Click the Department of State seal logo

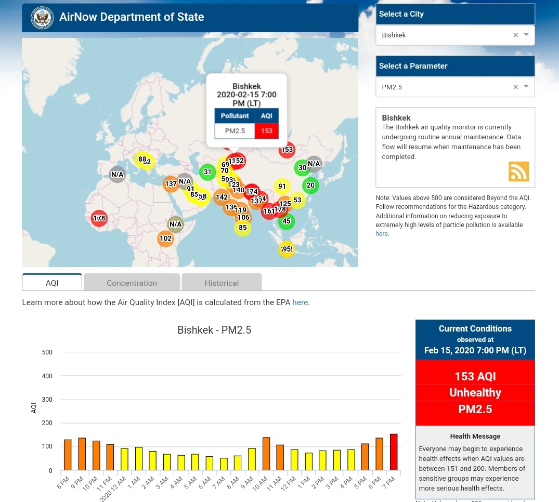[x=42, y=18]
